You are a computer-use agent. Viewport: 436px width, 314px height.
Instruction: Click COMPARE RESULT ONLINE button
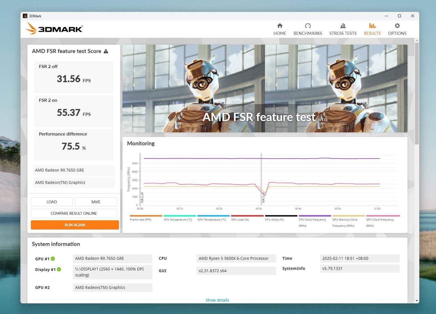click(74, 213)
